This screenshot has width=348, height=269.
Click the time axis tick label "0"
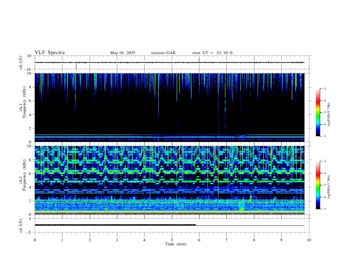(x=35, y=240)
